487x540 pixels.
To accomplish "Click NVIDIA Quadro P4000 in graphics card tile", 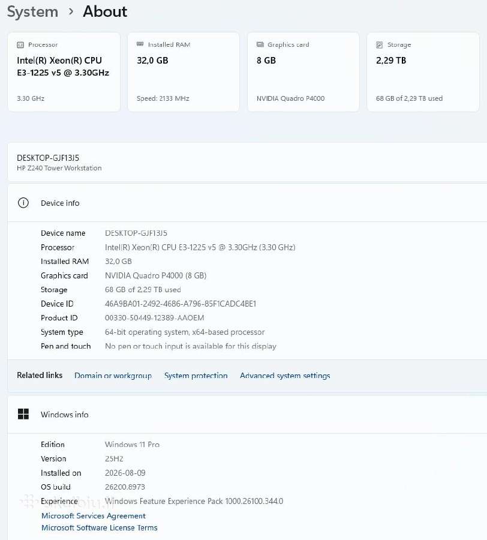I will click(x=290, y=98).
